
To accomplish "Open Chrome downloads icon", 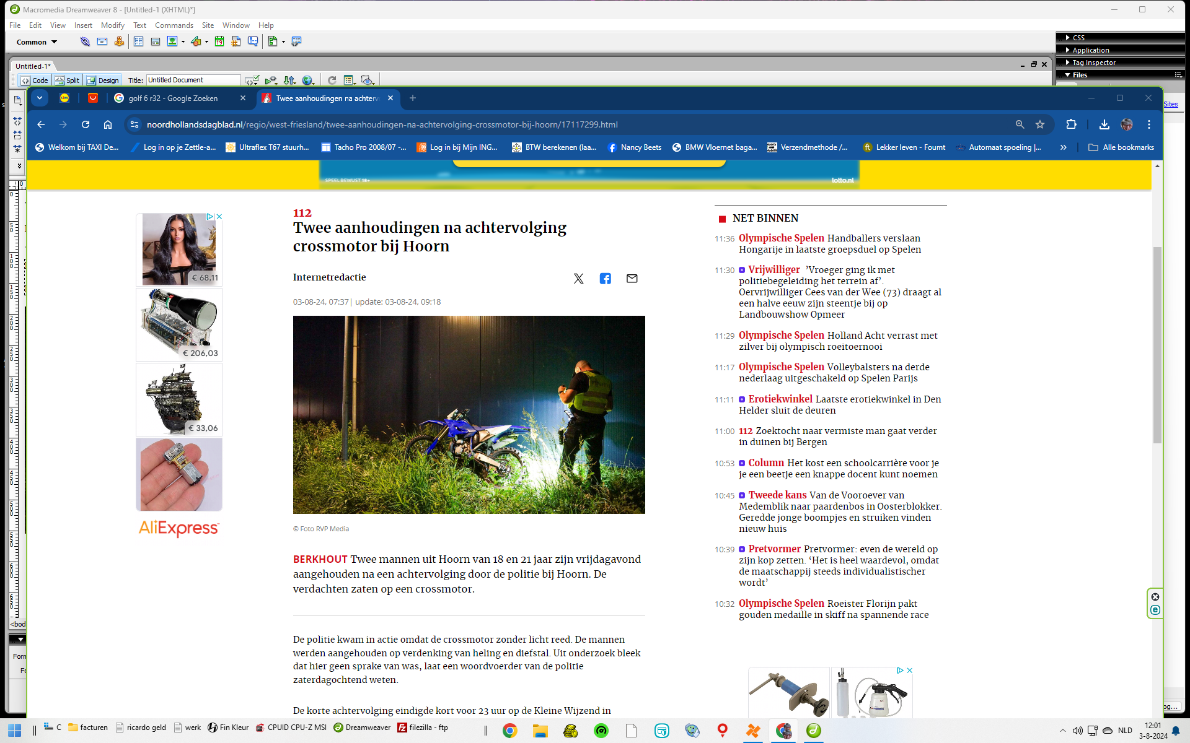I will pos(1104,124).
